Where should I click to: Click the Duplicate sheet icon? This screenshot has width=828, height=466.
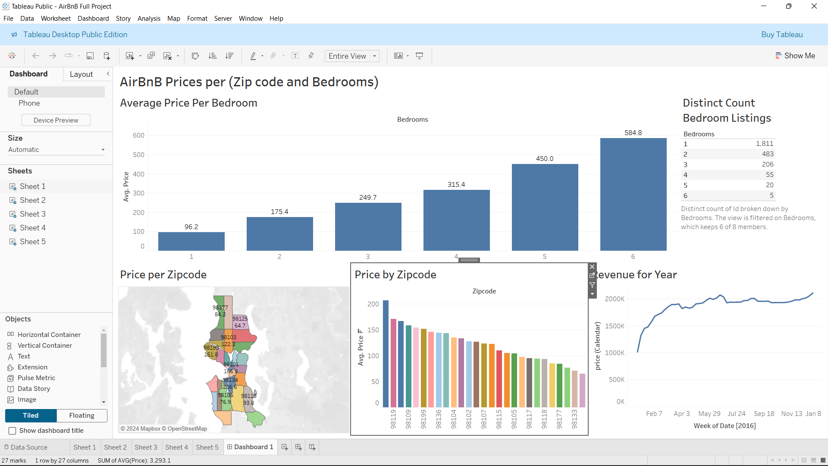click(x=151, y=56)
